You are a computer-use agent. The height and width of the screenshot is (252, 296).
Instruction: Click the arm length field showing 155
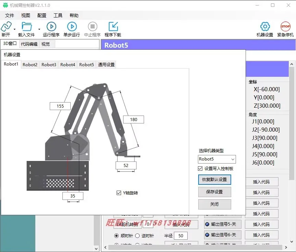(60, 106)
